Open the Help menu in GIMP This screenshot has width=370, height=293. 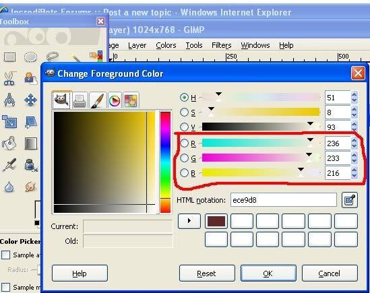coord(286,45)
